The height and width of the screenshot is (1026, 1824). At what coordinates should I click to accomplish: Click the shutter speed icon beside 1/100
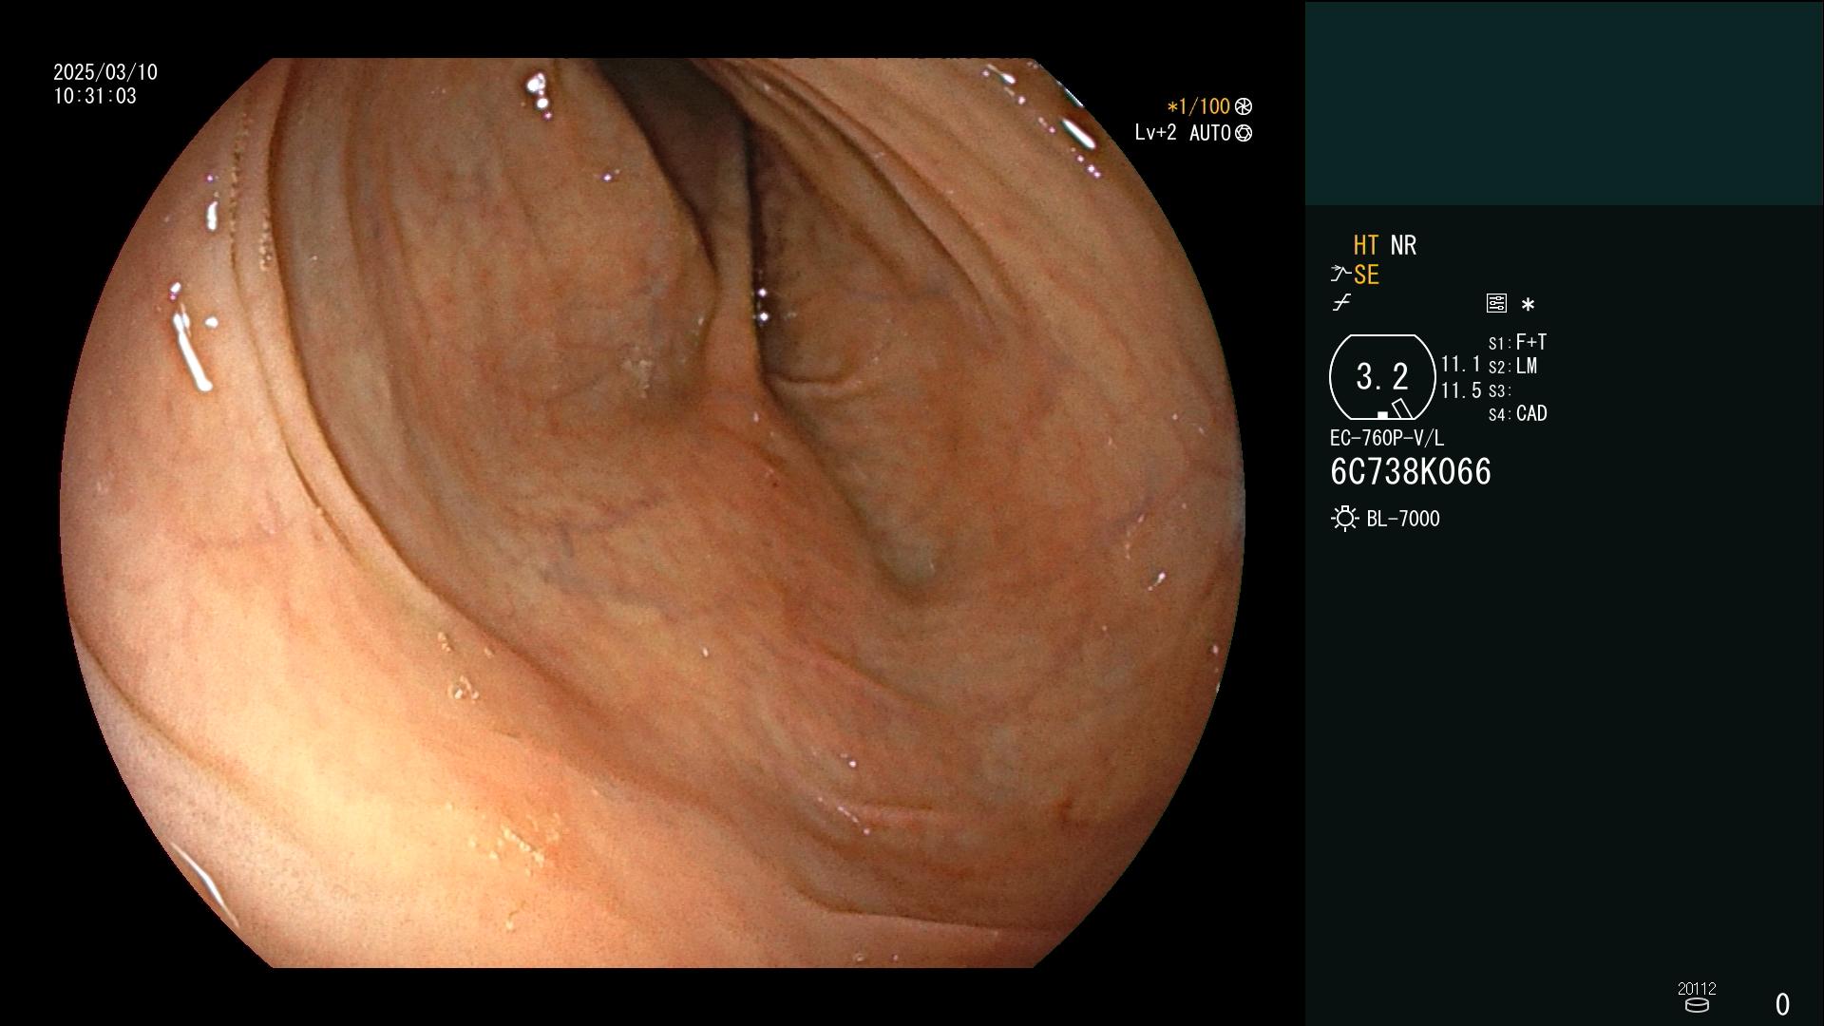1244,106
